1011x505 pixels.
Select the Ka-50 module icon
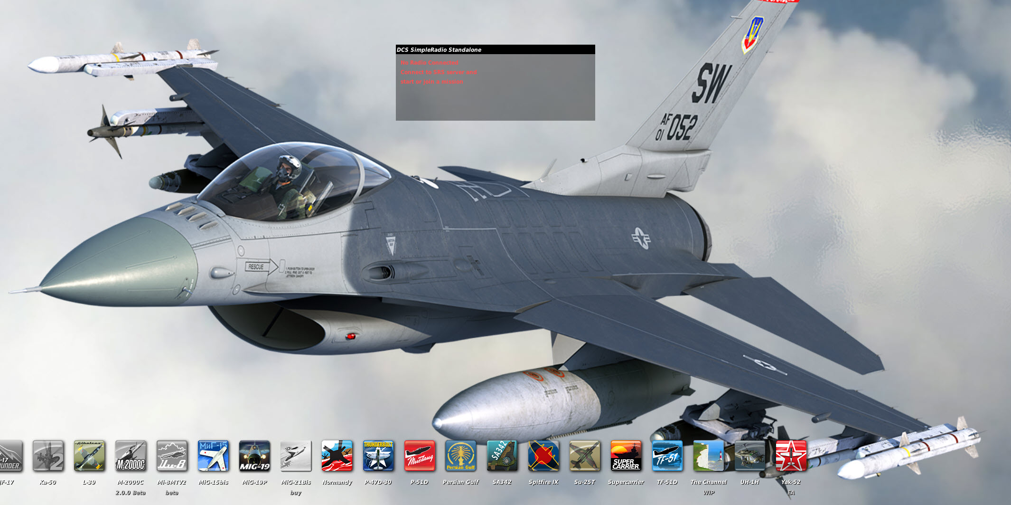coord(48,456)
